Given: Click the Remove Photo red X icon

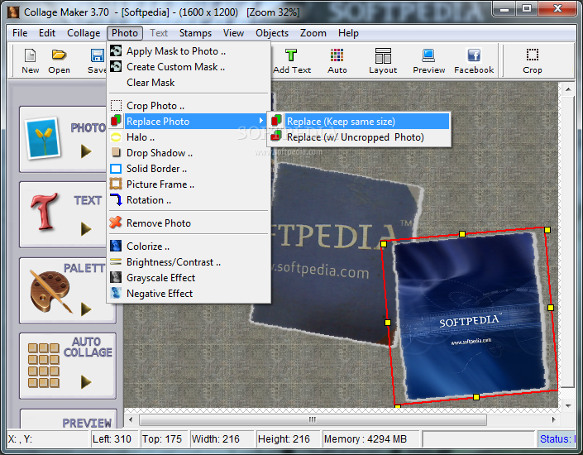Looking at the screenshot, I should point(116,223).
